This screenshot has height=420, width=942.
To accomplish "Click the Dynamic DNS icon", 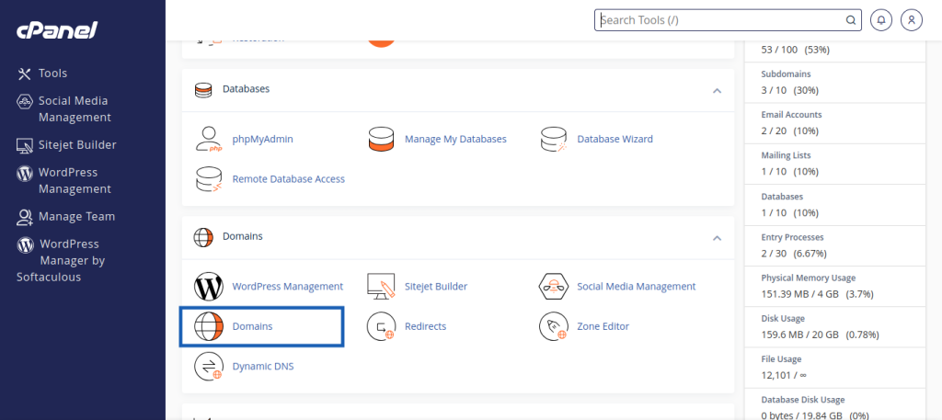I will click(x=209, y=367).
